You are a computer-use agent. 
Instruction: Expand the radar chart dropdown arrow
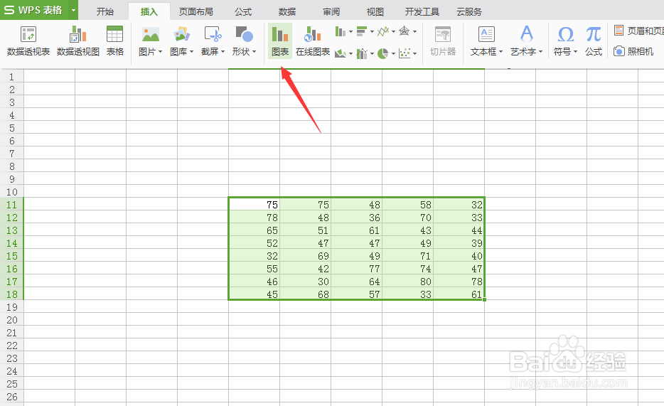tap(414, 32)
